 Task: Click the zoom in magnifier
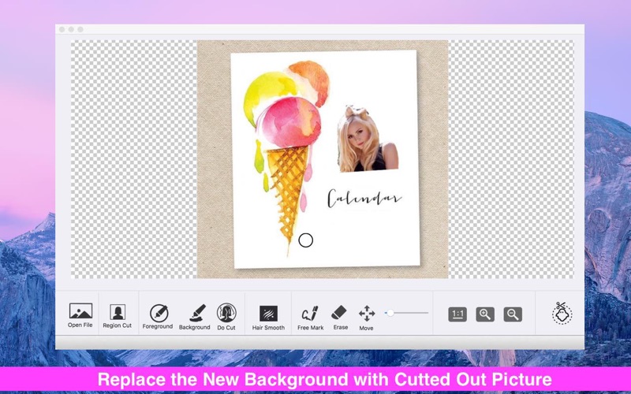pos(485,314)
